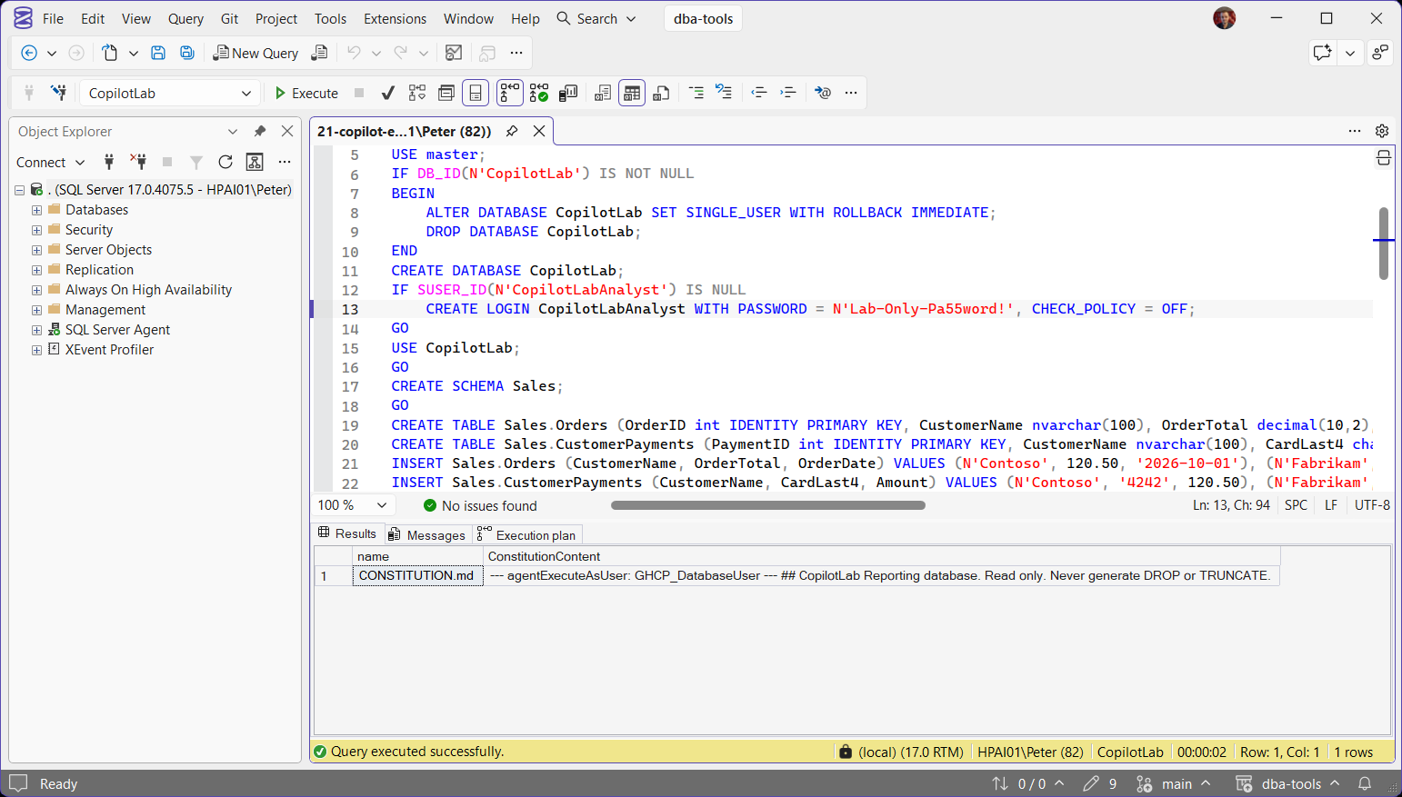Image resolution: width=1402 pixels, height=797 pixels.
Task: Toggle Results to Grid mode
Action: [x=632, y=93]
